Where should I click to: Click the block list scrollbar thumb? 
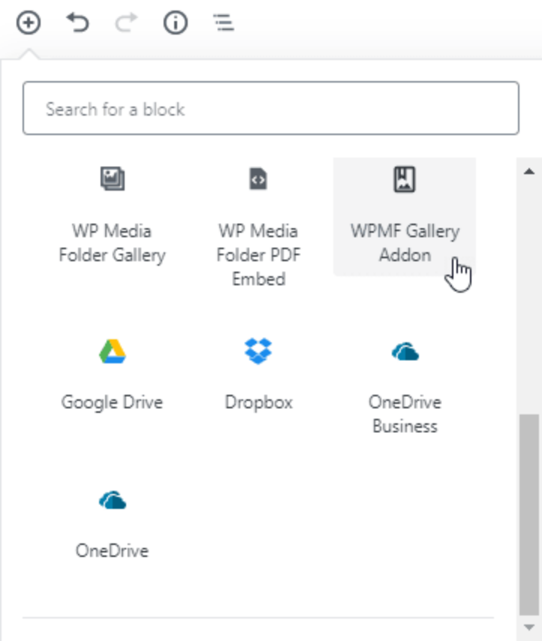tap(528, 510)
